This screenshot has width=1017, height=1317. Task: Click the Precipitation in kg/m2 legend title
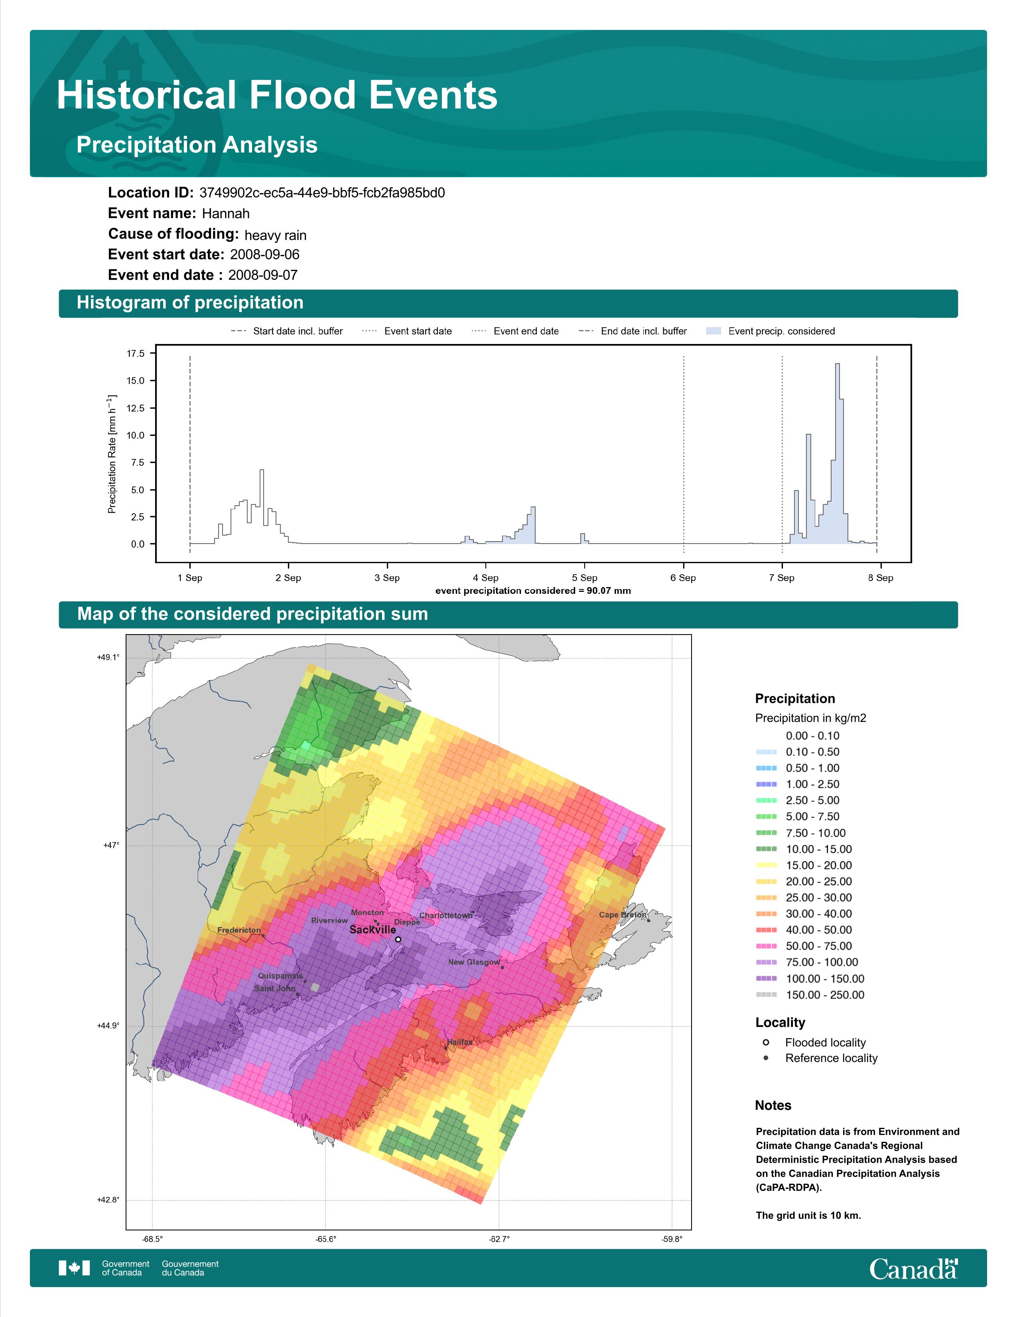click(x=810, y=718)
